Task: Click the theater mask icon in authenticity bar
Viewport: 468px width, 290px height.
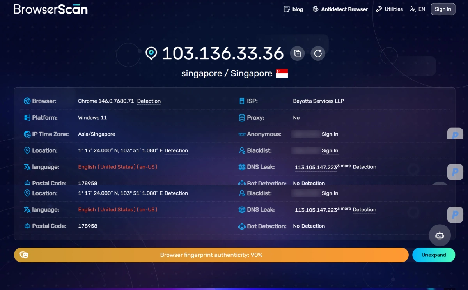Action: coord(24,255)
